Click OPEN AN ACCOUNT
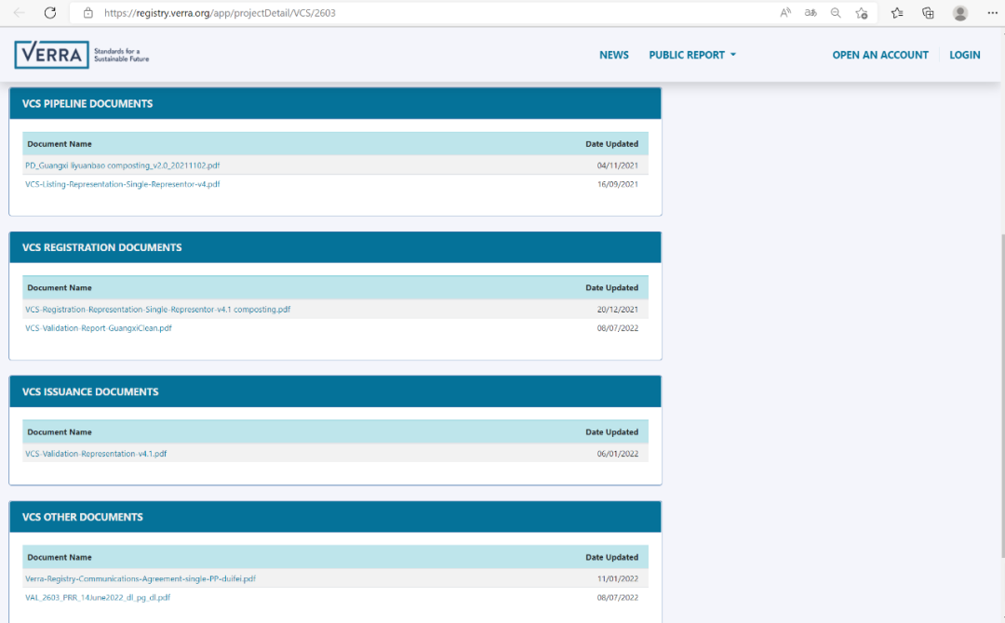This screenshot has height=623, width=1005. click(880, 55)
